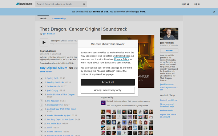Open Feeding the Ducks track title link

56,82
